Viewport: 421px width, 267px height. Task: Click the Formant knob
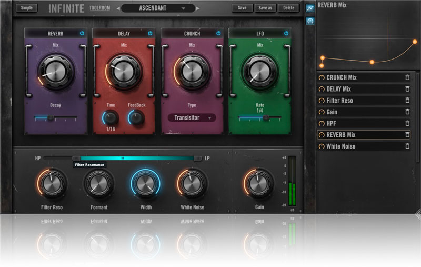tap(99, 184)
